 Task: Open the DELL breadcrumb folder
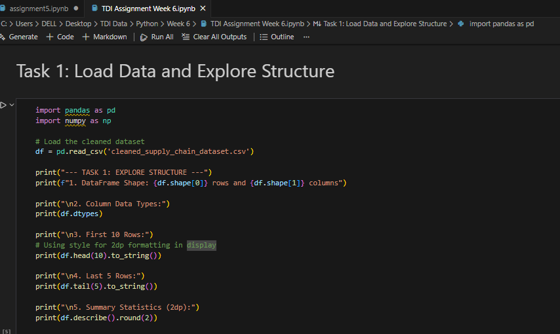point(49,24)
